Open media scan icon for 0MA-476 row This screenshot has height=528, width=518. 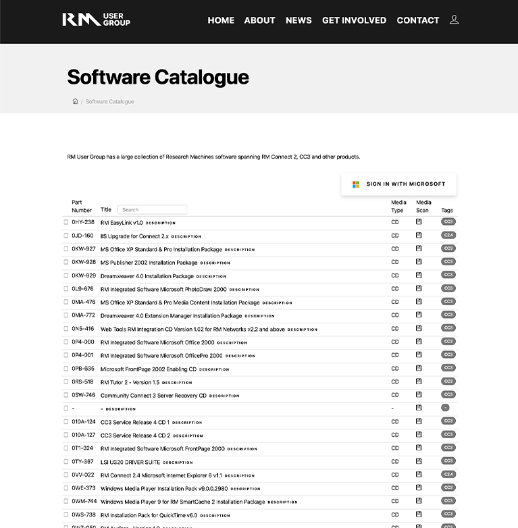(419, 301)
